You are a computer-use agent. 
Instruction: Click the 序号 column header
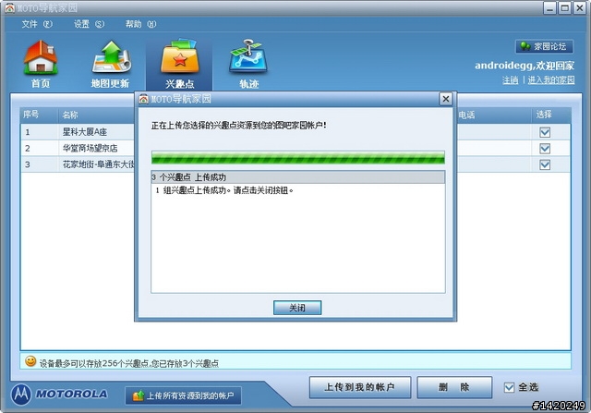[x=39, y=115]
